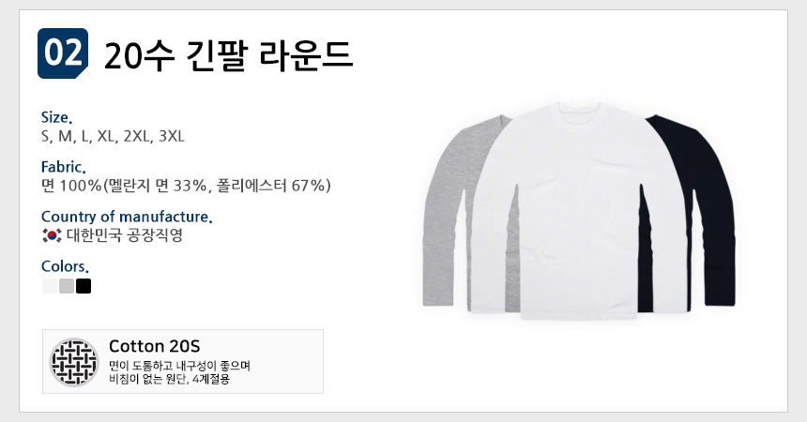Click the navy 02 number badge

(63, 53)
